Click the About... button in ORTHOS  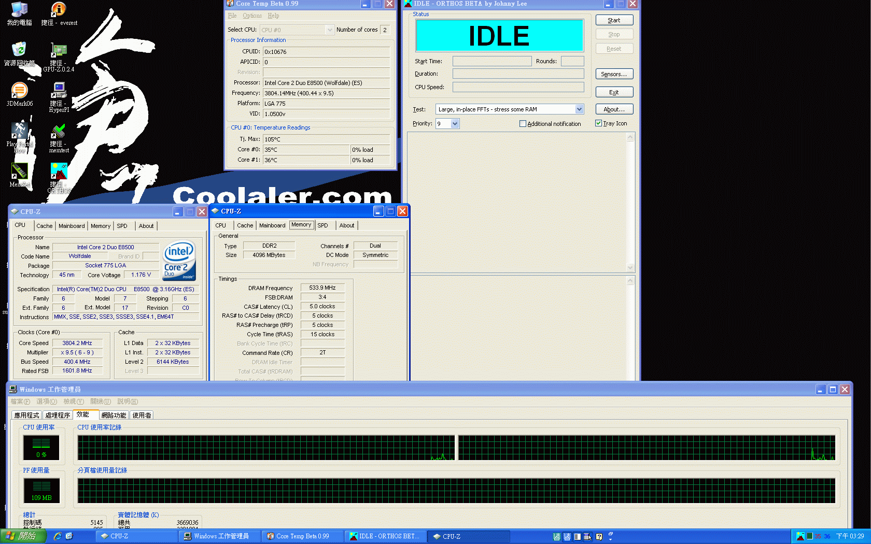point(614,109)
